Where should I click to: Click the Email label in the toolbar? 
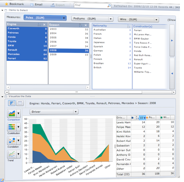pyautogui.click(x=39, y=5)
